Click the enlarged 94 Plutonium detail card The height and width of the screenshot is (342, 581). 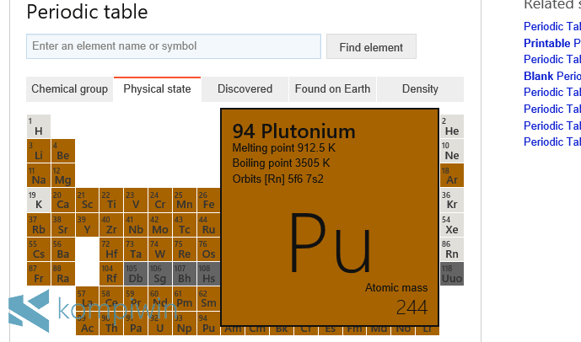[330, 217]
